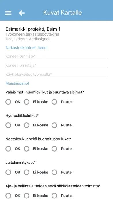The image size is (113, 201).
Task: Mark Puute for Valaisimet row
Action: coord(54,102)
